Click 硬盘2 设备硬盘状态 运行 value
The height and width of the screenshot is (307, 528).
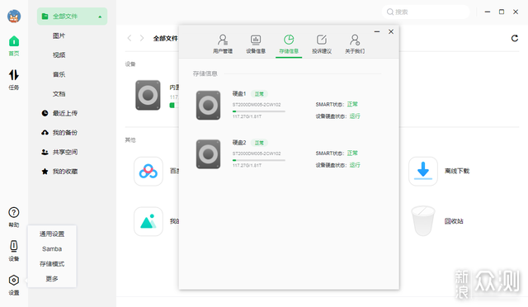[x=355, y=165]
